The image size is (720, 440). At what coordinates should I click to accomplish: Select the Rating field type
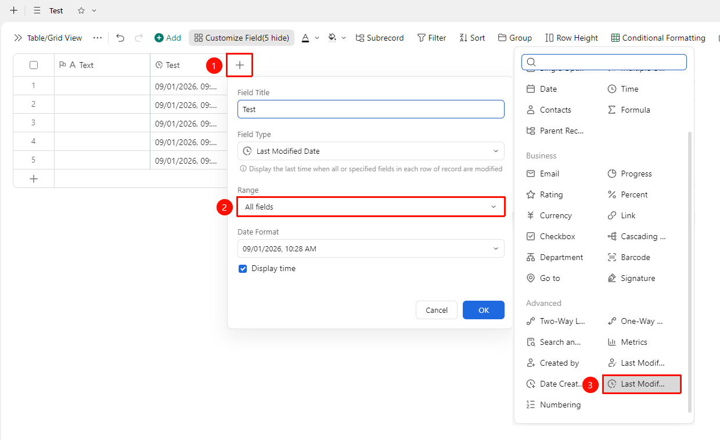pyautogui.click(x=545, y=194)
